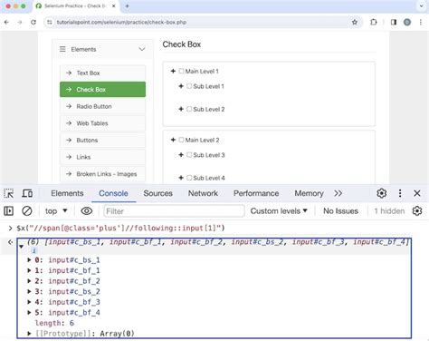Reload the page

coord(33,22)
